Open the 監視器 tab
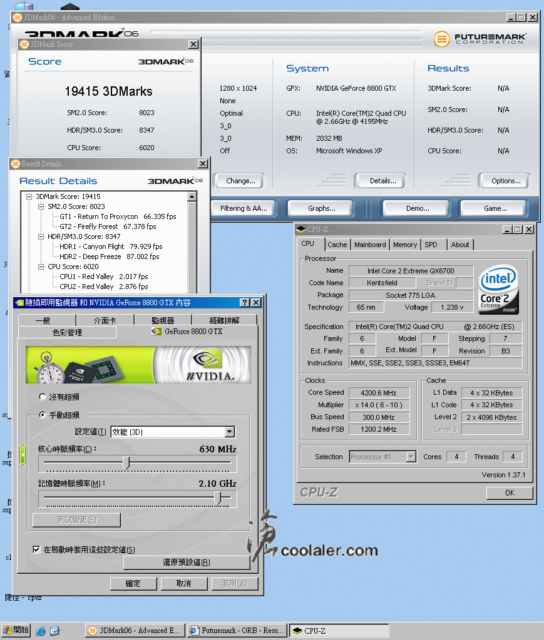This screenshot has height=640, width=544. pos(163,320)
